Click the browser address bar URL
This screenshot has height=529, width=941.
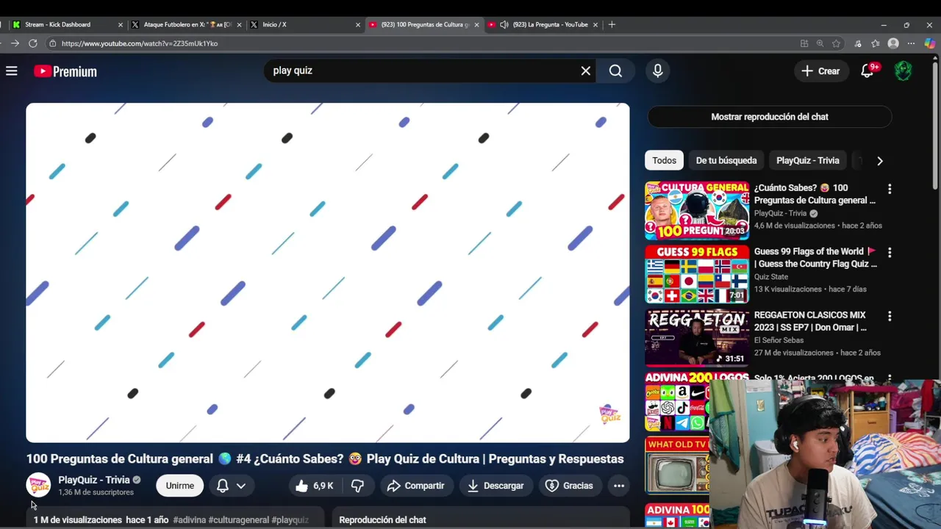pos(140,43)
